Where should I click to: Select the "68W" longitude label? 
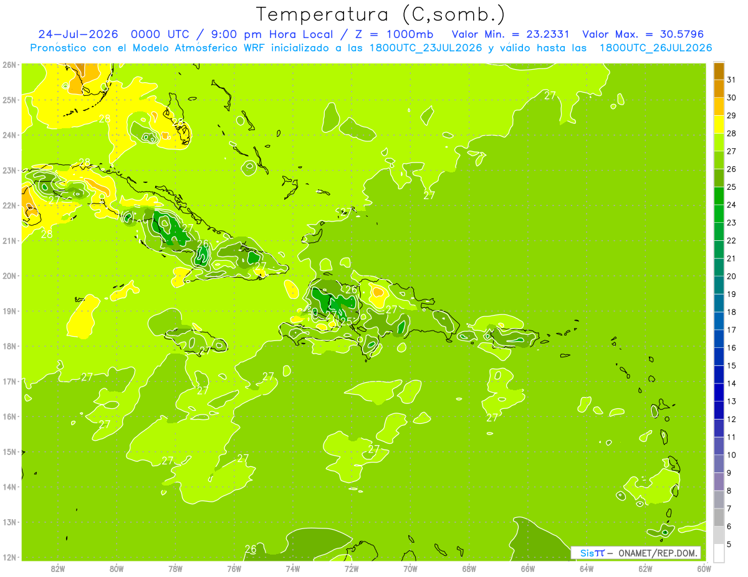(x=469, y=568)
